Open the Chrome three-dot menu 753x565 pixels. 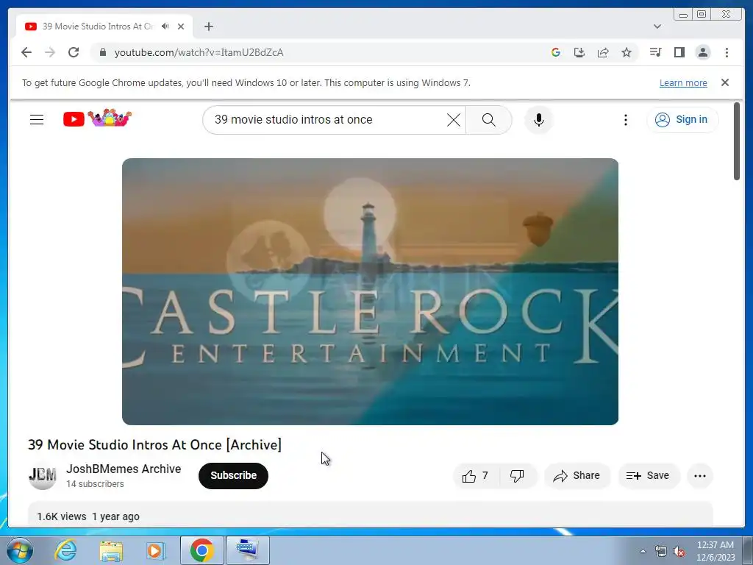pos(727,52)
